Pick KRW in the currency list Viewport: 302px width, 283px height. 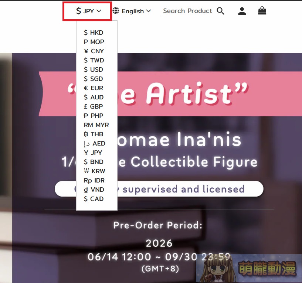[95, 171]
